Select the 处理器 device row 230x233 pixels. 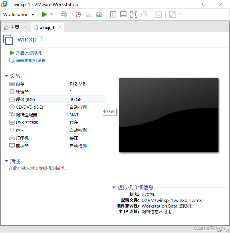[57, 92]
